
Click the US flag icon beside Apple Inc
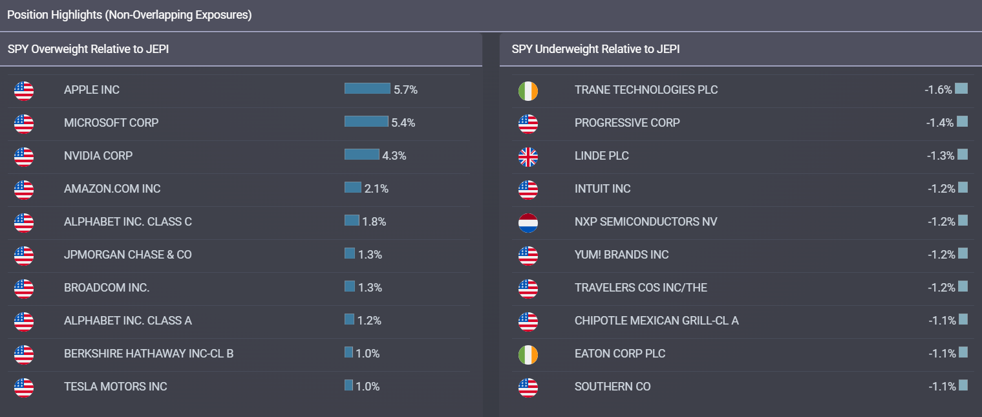pos(24,91)
